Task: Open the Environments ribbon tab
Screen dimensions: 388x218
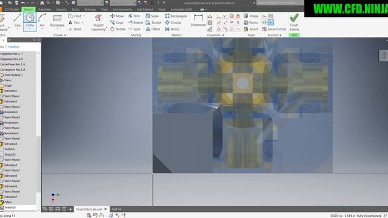Action: (x=122, y=10)
